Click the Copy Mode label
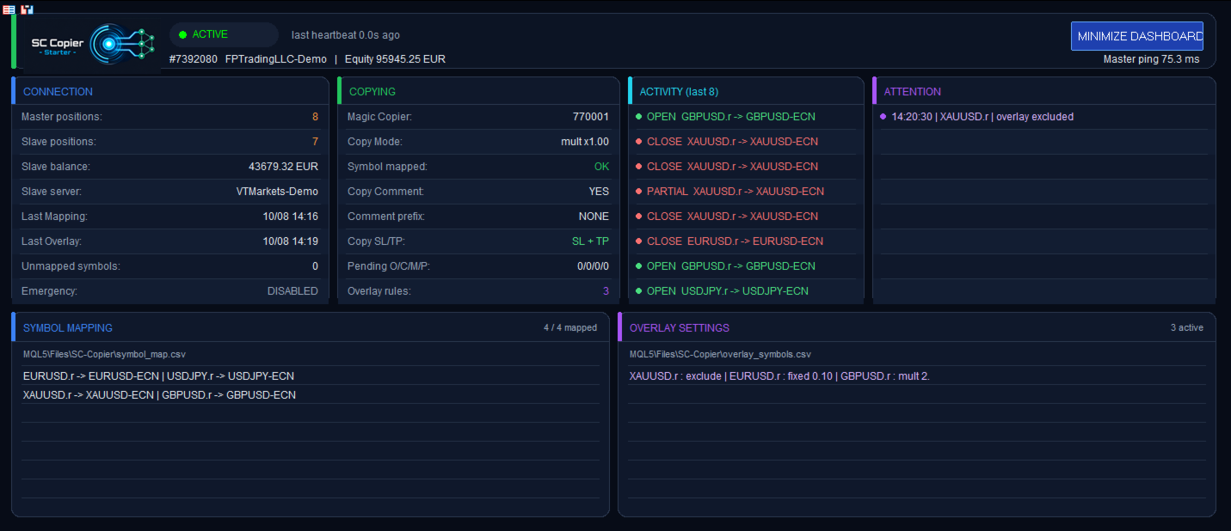This screenshot has height=531, width=1231. coord(374,142)
